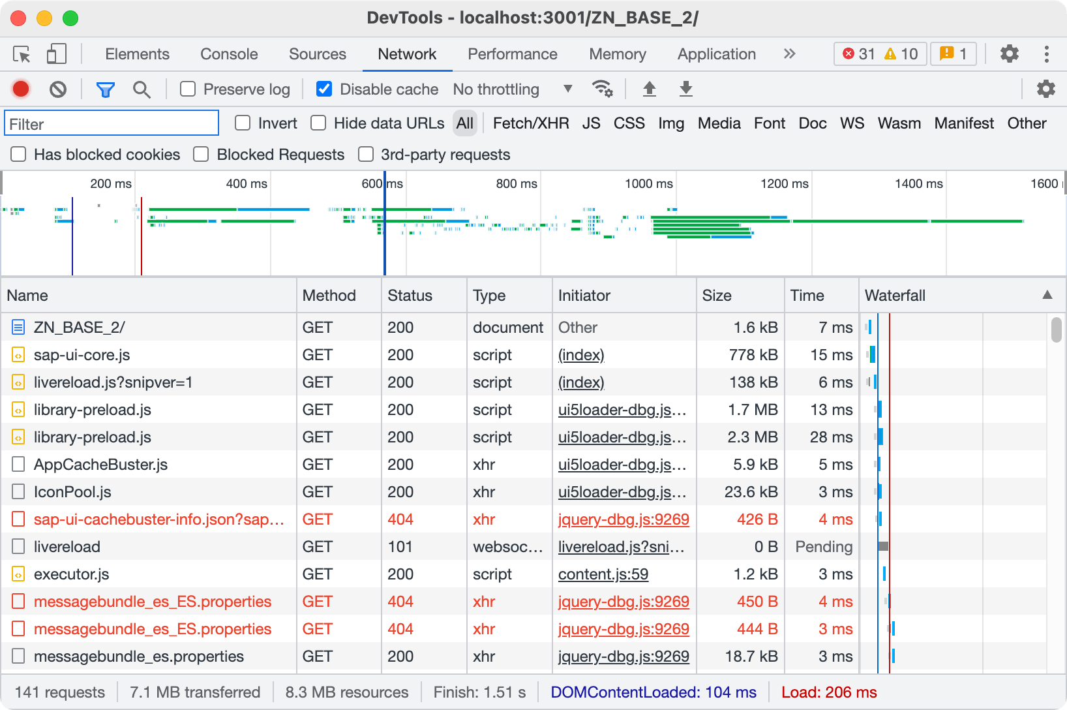
Task: Click the import HAR upload icon
Action: 649,89
